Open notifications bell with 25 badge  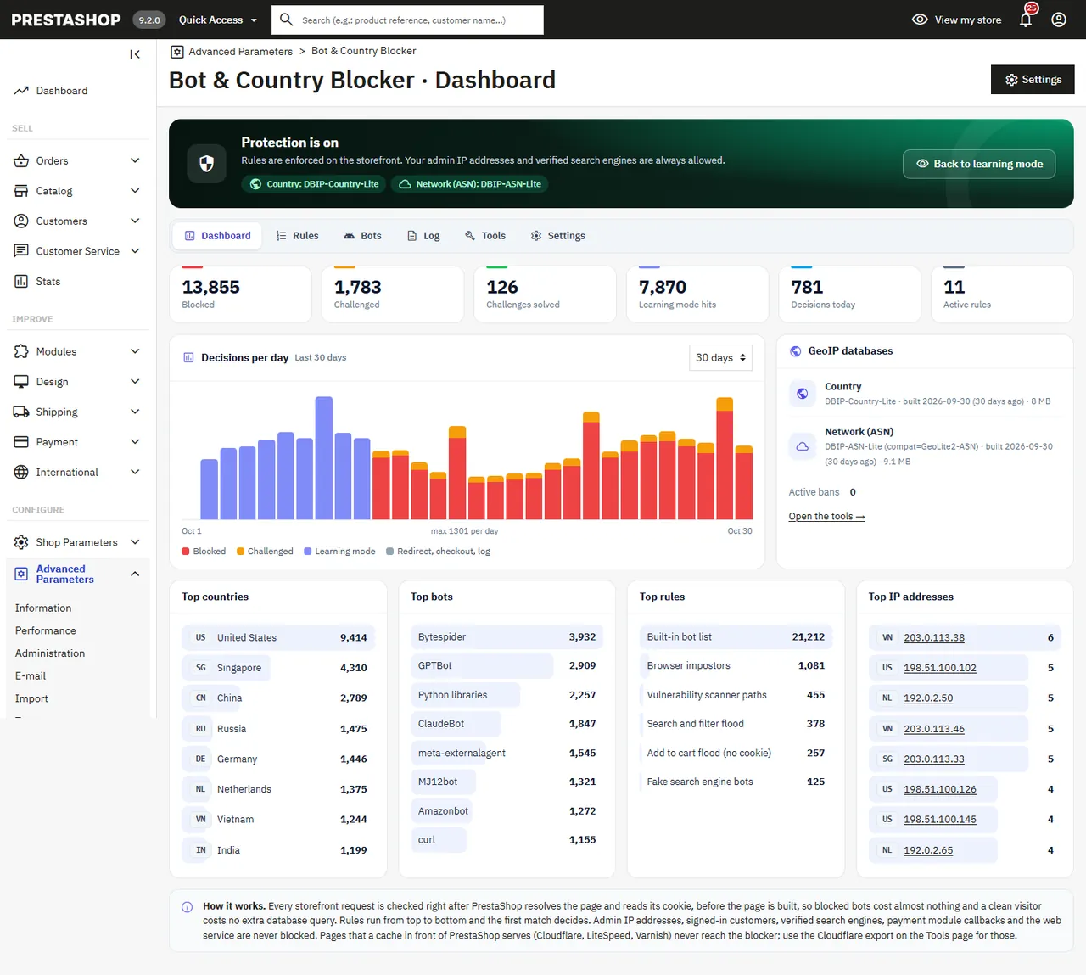point(1027,18)
